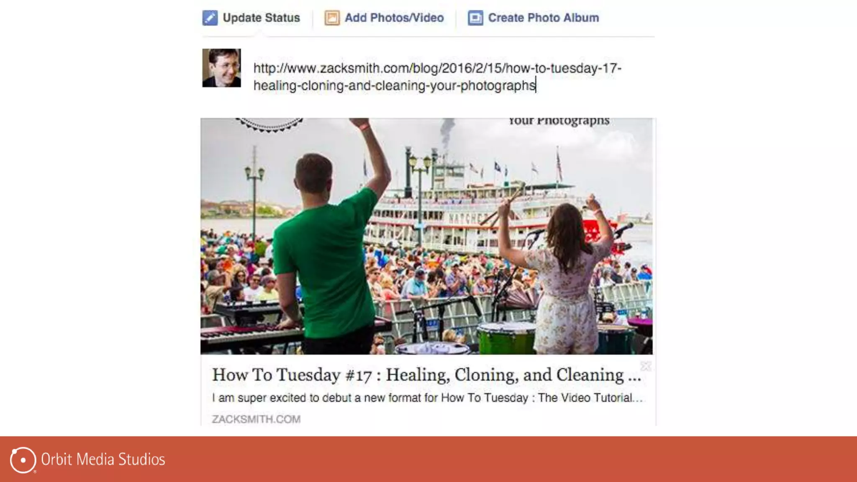Click the album icon beside Create Photo Album
The width and height of the screenshot is (857, 482).
coord(475,18)
